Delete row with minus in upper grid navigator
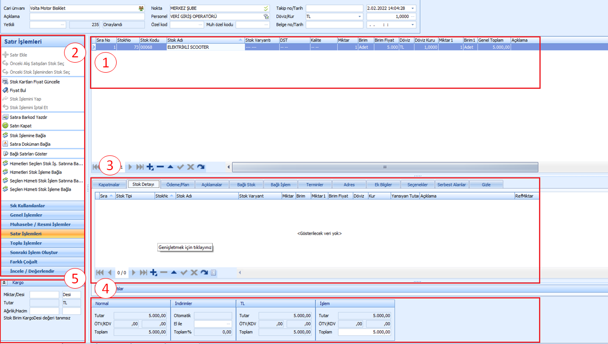The image size is (608, 344). click(x=160, y=167)
